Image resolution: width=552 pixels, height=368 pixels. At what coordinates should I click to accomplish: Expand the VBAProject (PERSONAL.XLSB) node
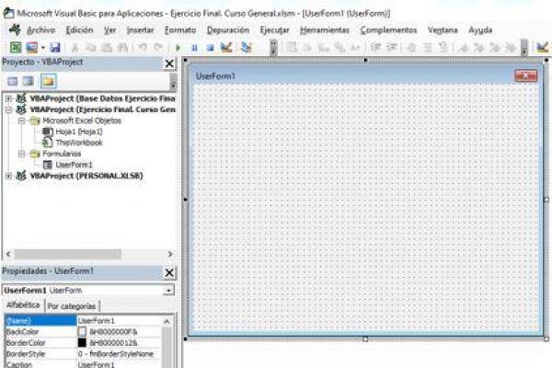pyautogui.click(x=8, y=175)
